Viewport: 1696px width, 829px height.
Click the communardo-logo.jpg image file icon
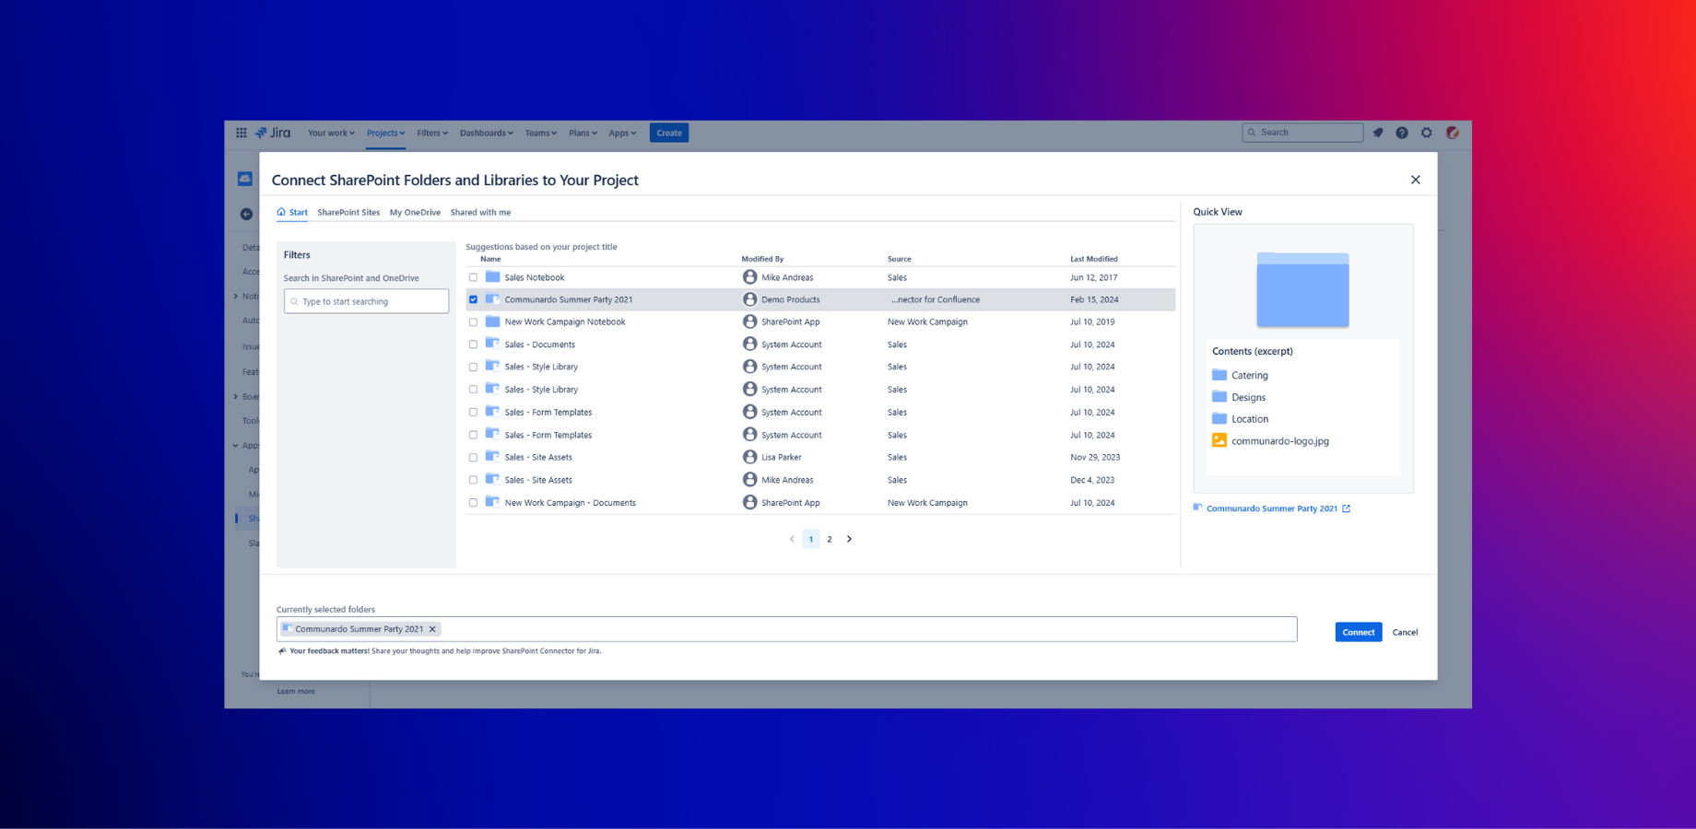coord(1219,441)
